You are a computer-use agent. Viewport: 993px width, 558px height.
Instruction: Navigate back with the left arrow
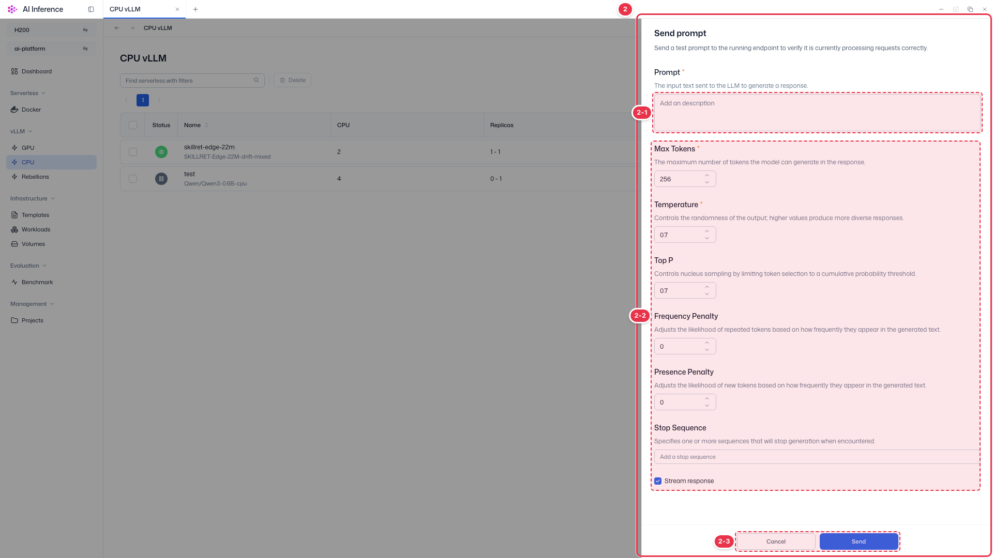pos(117,28)
